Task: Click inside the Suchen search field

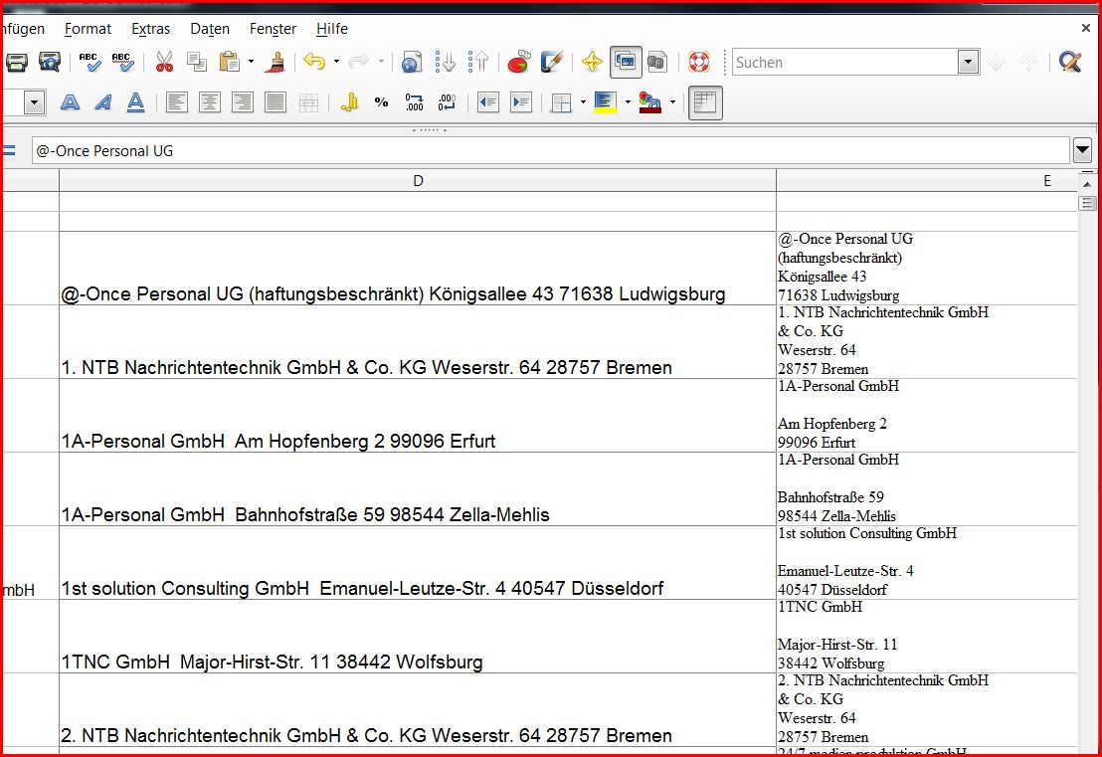Action: (x=845, y=62)
